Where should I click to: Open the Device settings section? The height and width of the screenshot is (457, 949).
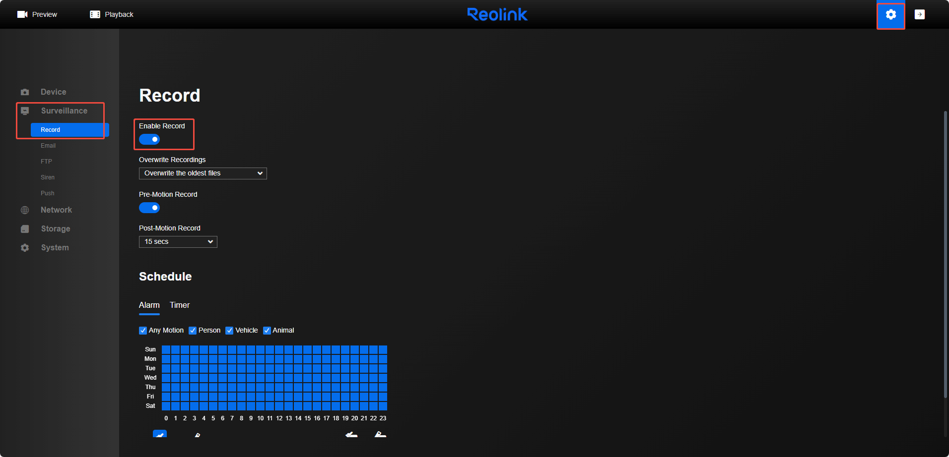pyautogui.click(x=53, y=92)
